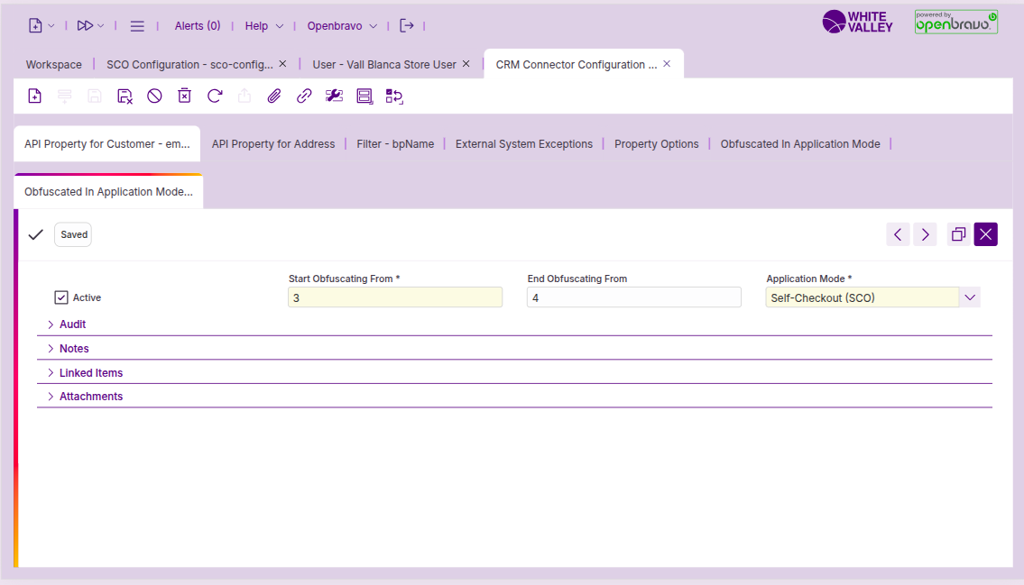
Task: Click the Alerts (0) link
Action: point(198,26)
